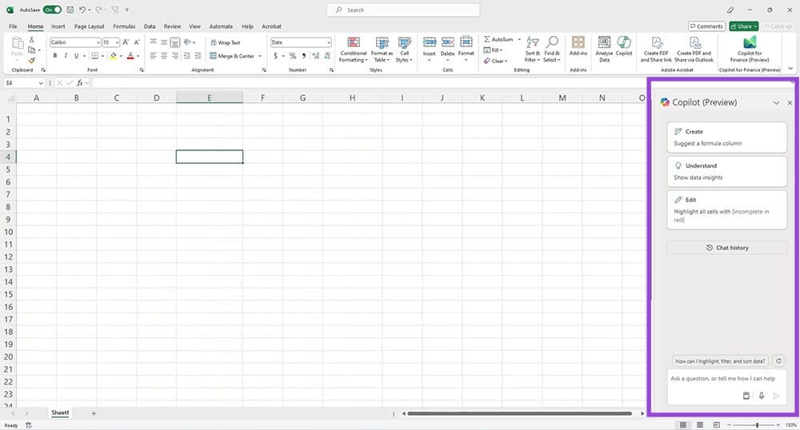800x430 pixels.
Task: Open Find & Select dropdown
Action: [x=551, y=49]
